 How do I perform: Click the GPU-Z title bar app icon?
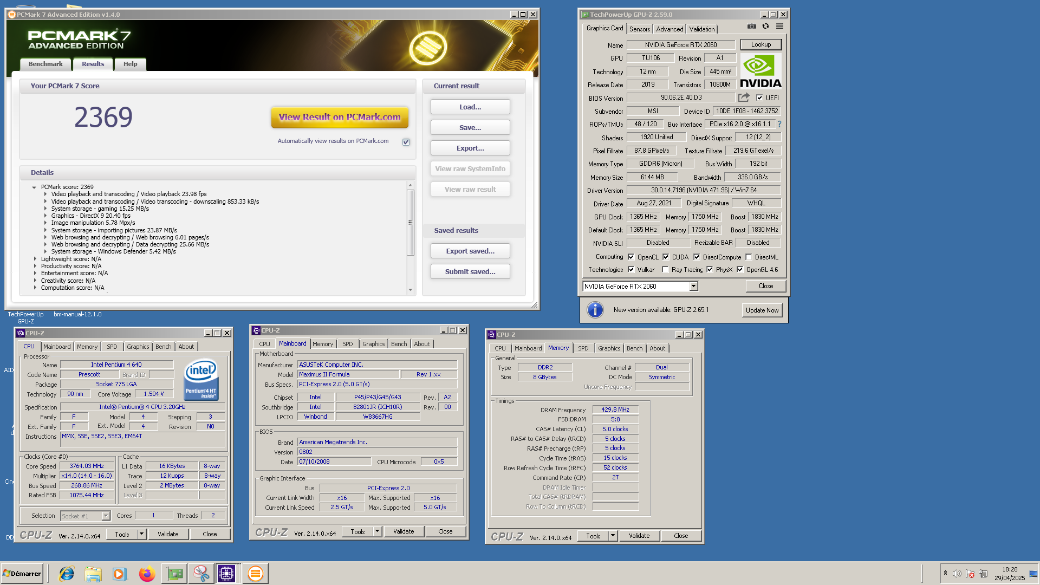[x=585, y=15]
